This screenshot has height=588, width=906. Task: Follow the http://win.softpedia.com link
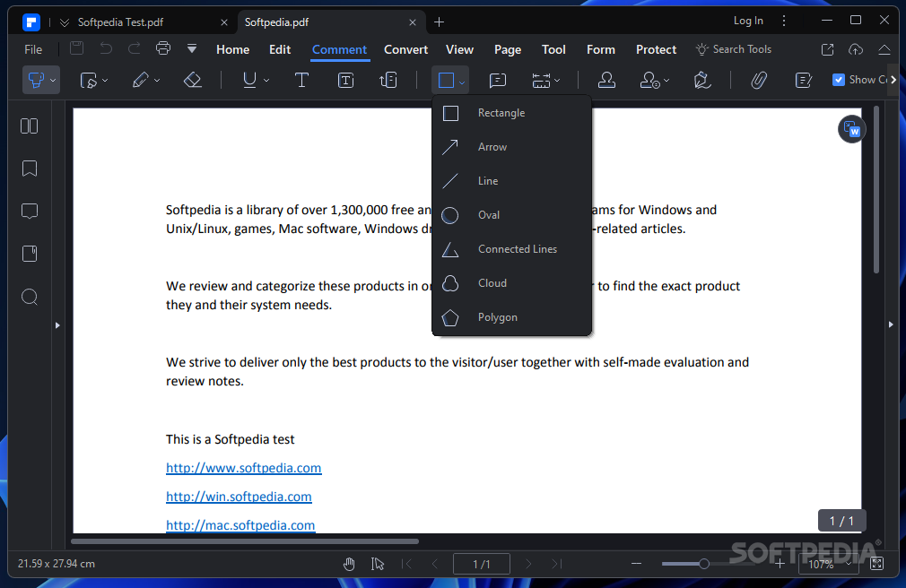pyautogui.click(x=239, y=497)
